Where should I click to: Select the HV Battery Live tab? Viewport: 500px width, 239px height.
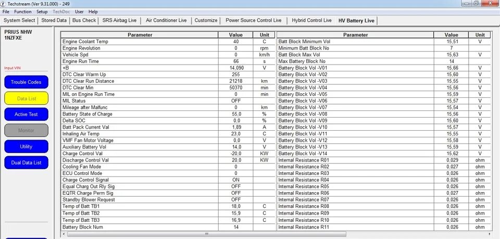pyautogui.click(x=356, y=21)
